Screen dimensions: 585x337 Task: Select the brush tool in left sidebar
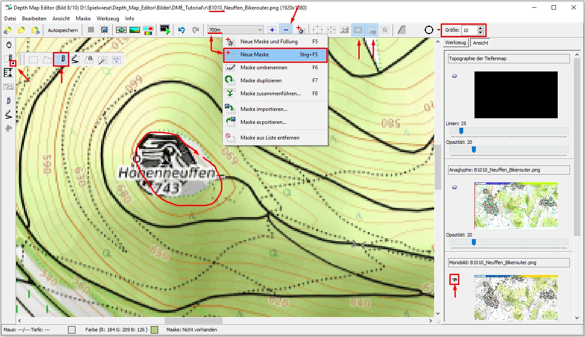point(9,100)
